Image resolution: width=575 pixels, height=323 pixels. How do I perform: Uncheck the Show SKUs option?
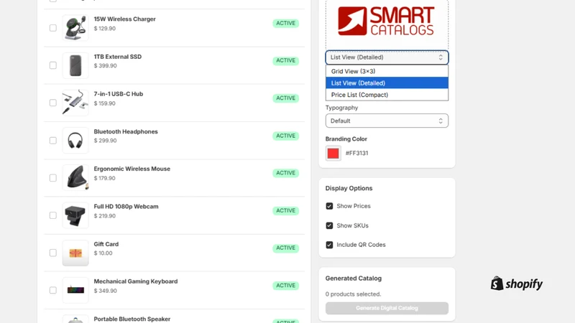pos(329,225)
